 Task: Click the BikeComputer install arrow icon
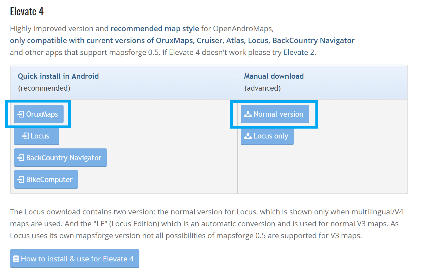(x=21, y=180)
